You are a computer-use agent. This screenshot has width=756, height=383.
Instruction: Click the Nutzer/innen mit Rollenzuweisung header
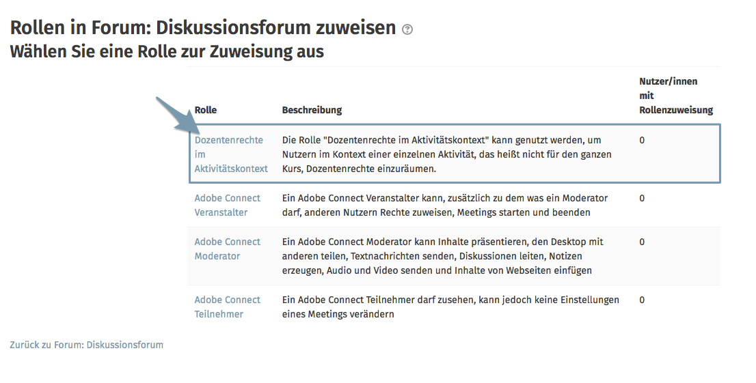coord(676,96)
